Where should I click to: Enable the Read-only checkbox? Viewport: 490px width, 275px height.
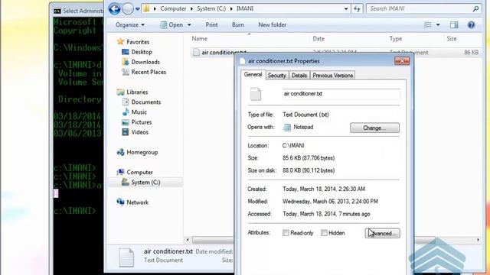286,232
